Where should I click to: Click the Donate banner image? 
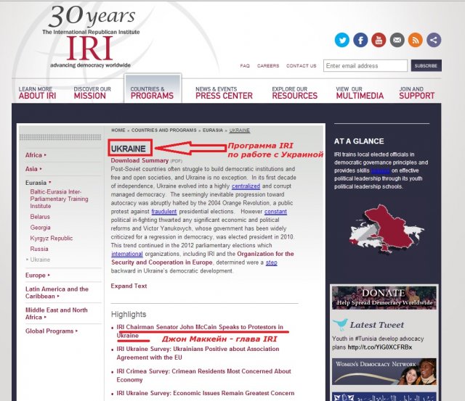[384, 298]
